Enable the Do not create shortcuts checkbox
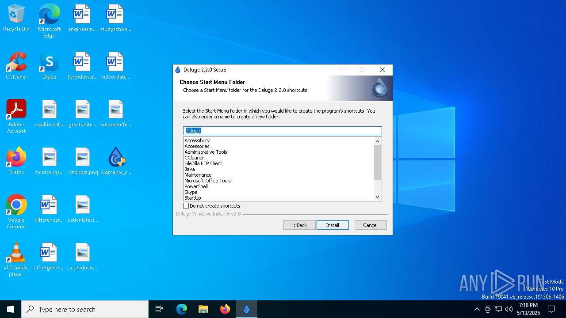This screenshot has height=318, width=566. pyautogui.click(x=186, y=206)
